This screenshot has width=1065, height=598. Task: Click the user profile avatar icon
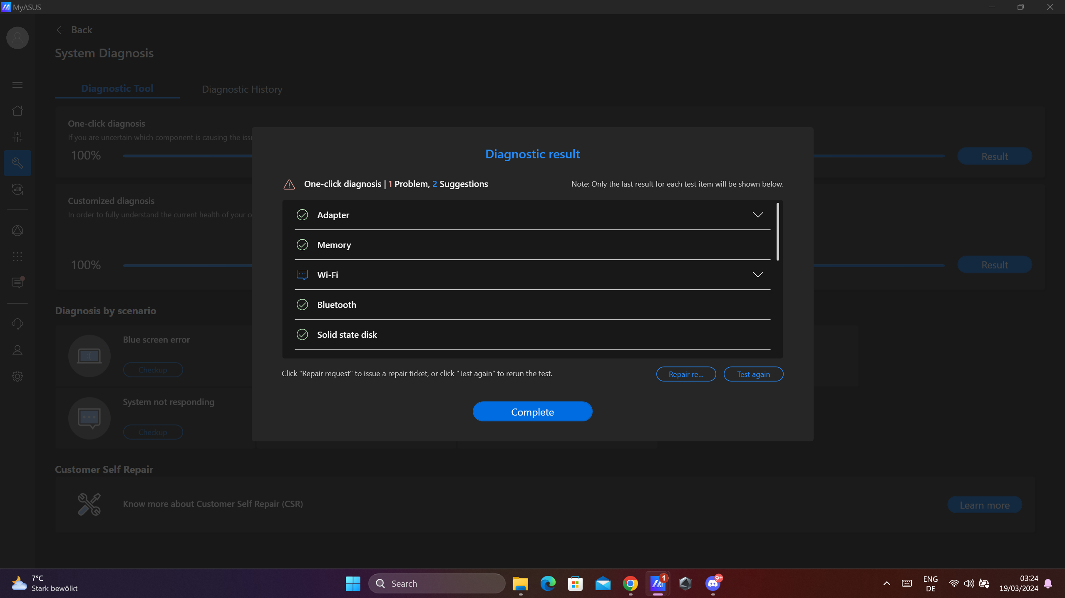[x=17, y=38]
